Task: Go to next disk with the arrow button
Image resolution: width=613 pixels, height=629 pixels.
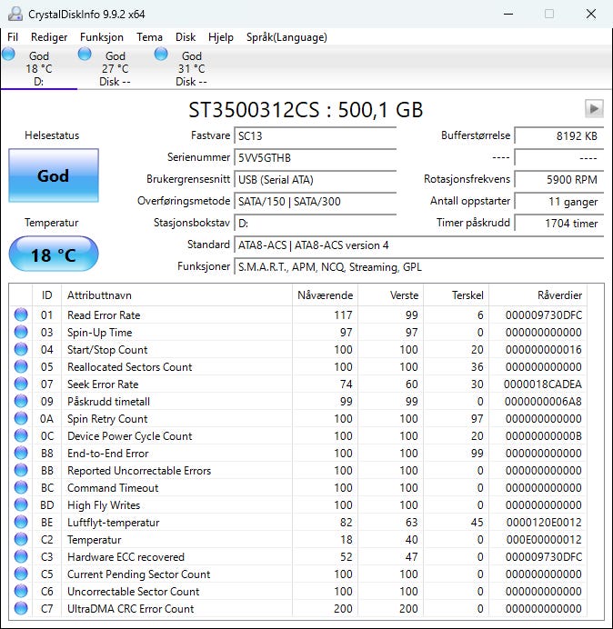Action: click(594, 109)
